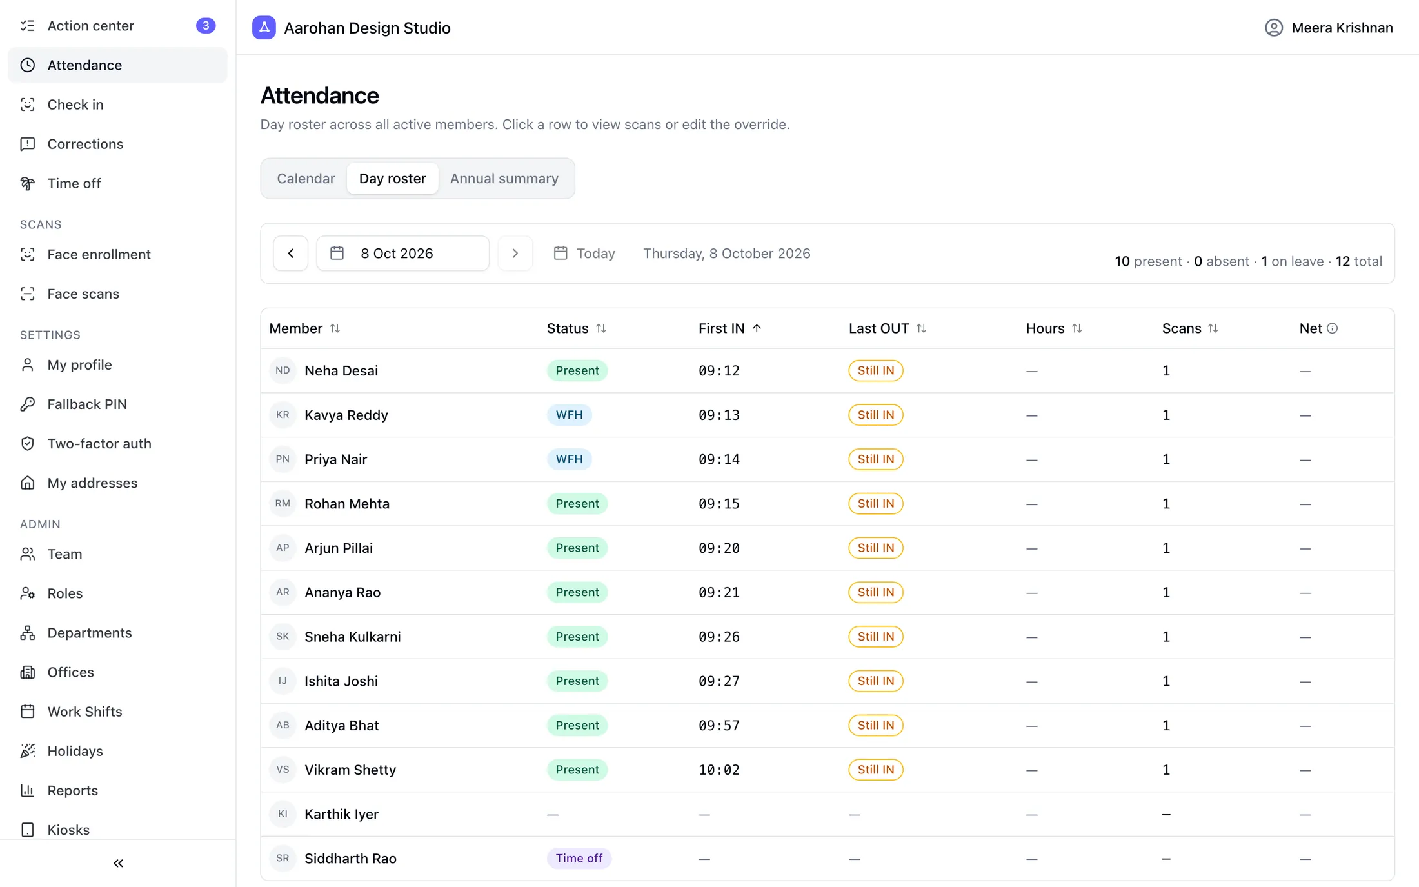Image resolution: width=1419 pixels, height=887 pixels.
Task: Click Vikram Shetty's 10:02 First IN time
Action: pyautogui.click(x=719, y=770)
